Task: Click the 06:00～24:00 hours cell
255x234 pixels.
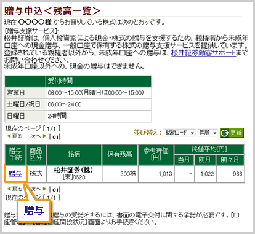Action: click(99, 104)
